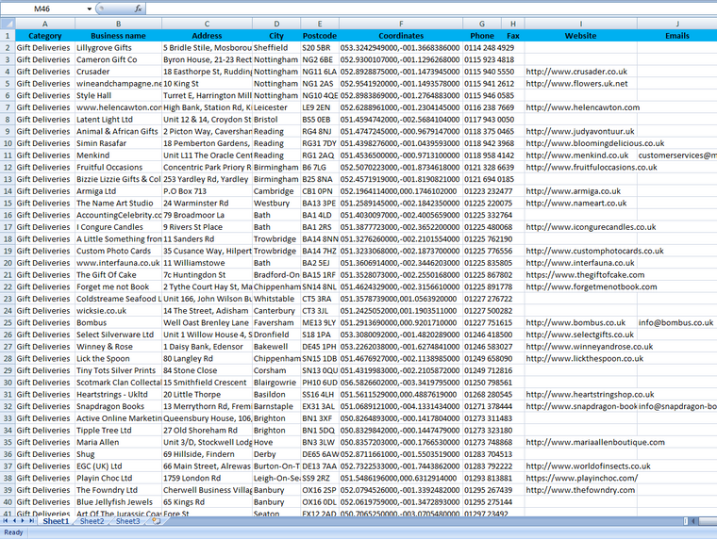Open the Name Box dropdown arrow
Screen dimensions: 717x539
pos(90,8)
